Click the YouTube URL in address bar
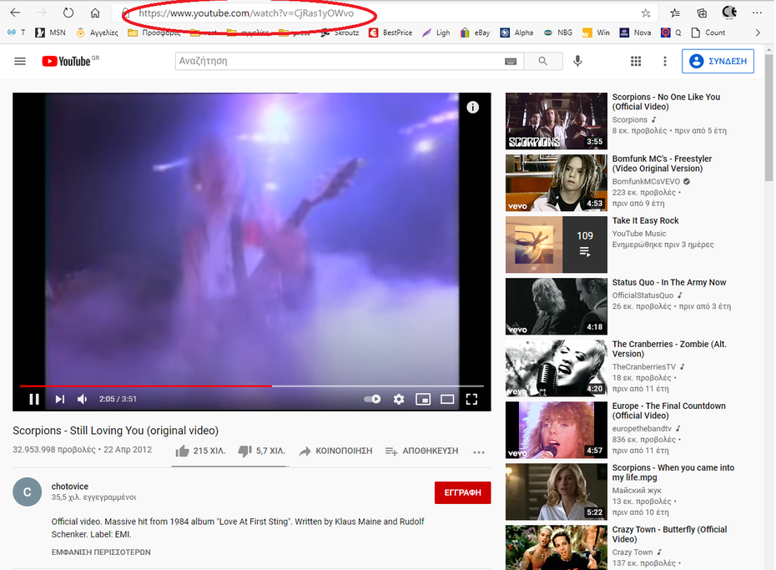This screenshot has width=776, height=570. (246, 13)
